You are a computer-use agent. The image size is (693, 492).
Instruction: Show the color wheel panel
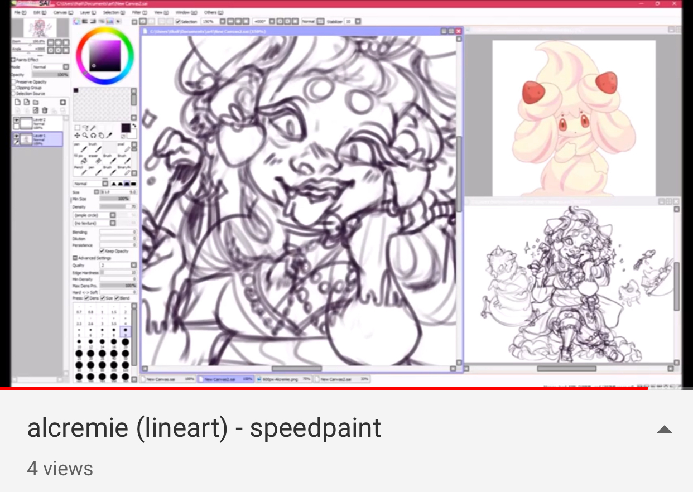[76, 21]
